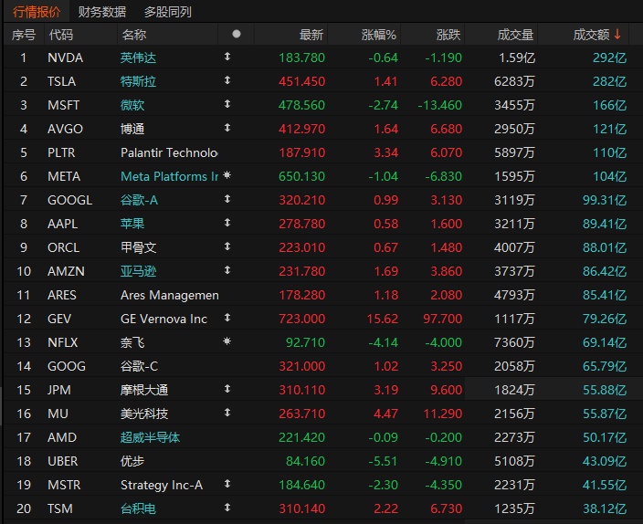
Task: Click the NVDA 292亿 turnover value
Action: coord(610,58)
